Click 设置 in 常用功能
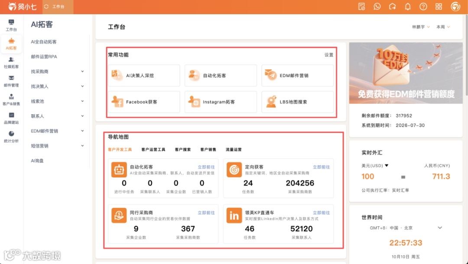The width and height of the screenshot is (468, 264). pos(329,55)
